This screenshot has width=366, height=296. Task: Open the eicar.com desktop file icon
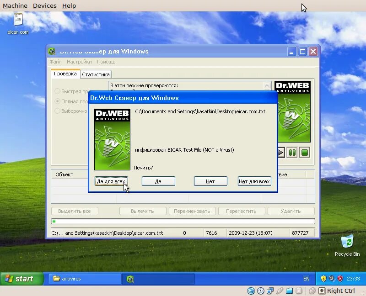pos(18,24)
